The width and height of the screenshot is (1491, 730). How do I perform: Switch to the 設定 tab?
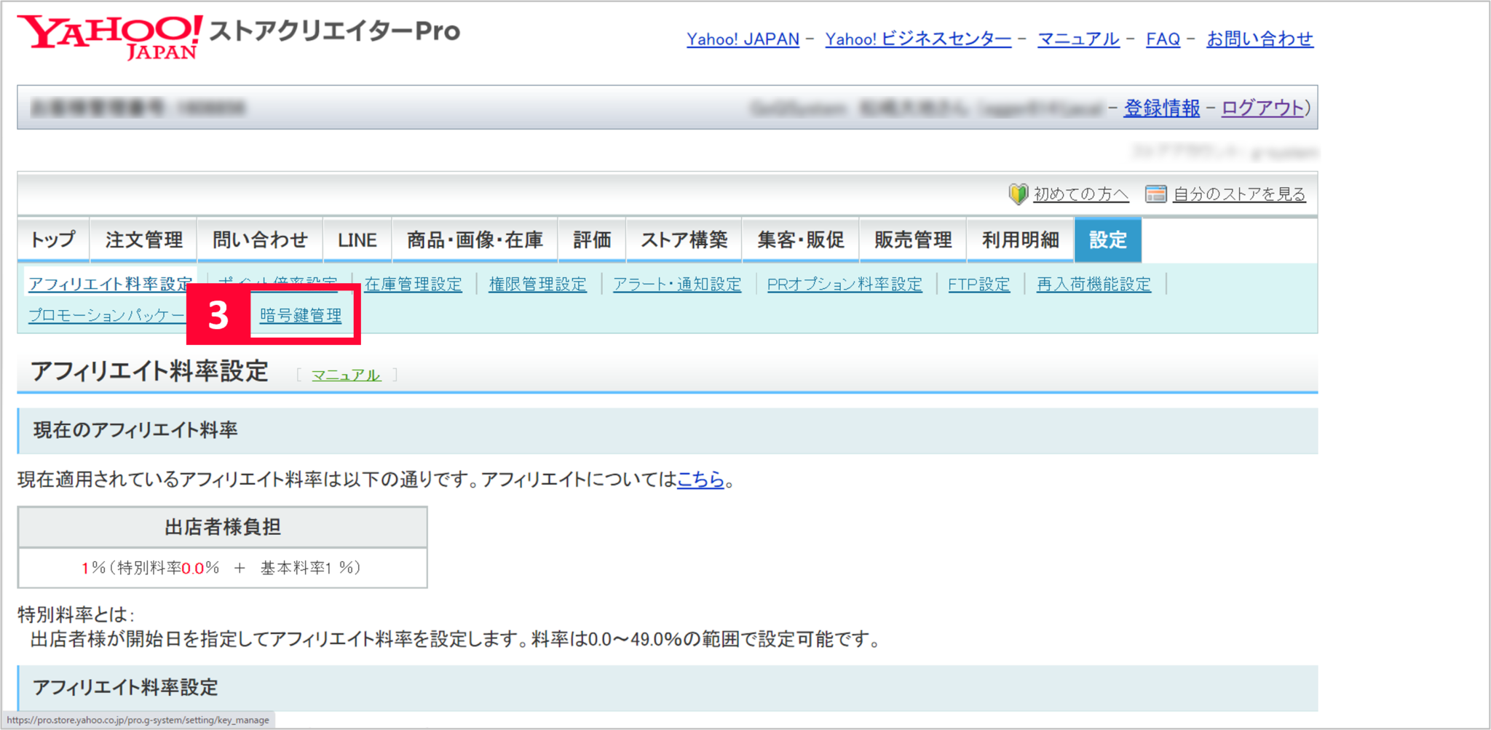pyautogui.click(x=1107, y=239)
